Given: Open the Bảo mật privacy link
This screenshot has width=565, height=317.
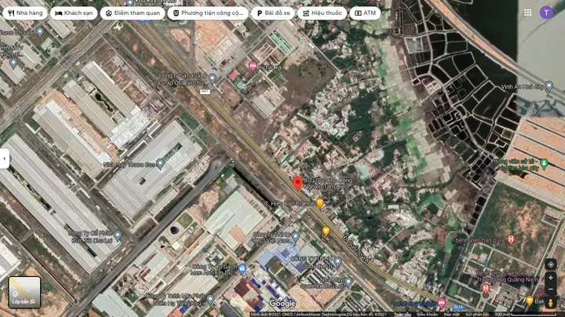Looking at the screenshot, I should tap(451, 315).
